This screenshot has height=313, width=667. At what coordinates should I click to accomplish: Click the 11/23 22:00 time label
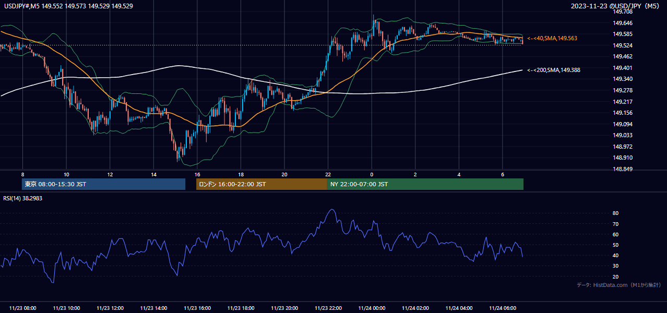328,308
